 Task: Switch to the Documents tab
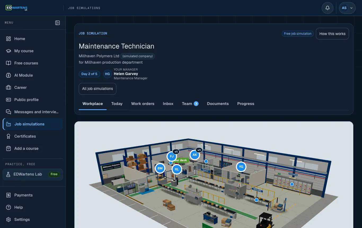(x=218, y=104)
